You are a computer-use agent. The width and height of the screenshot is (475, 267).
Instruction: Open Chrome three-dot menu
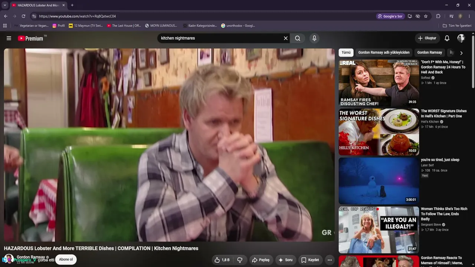click(x=469, y=16)
